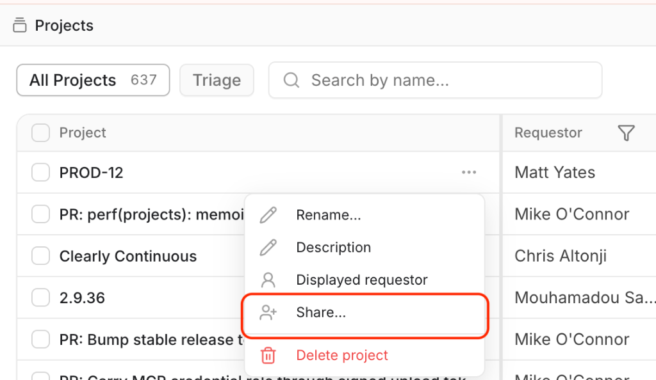Screen dimensions: 656x380
Task: Click requestor Chris Altonji
Action: (561, 256)
